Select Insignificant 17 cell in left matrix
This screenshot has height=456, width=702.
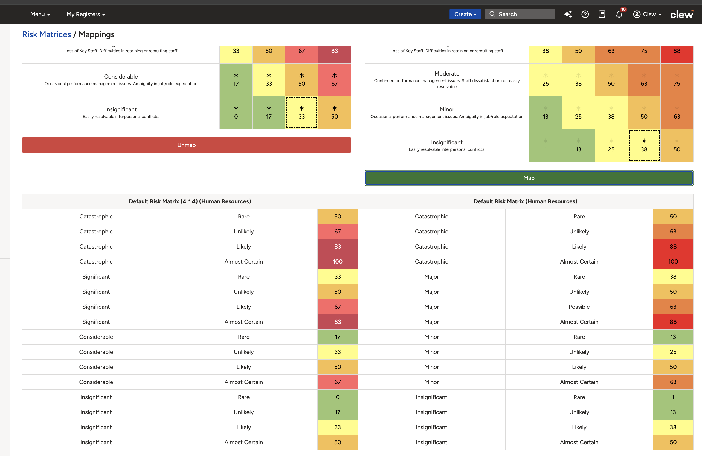[x=269, y=112]
